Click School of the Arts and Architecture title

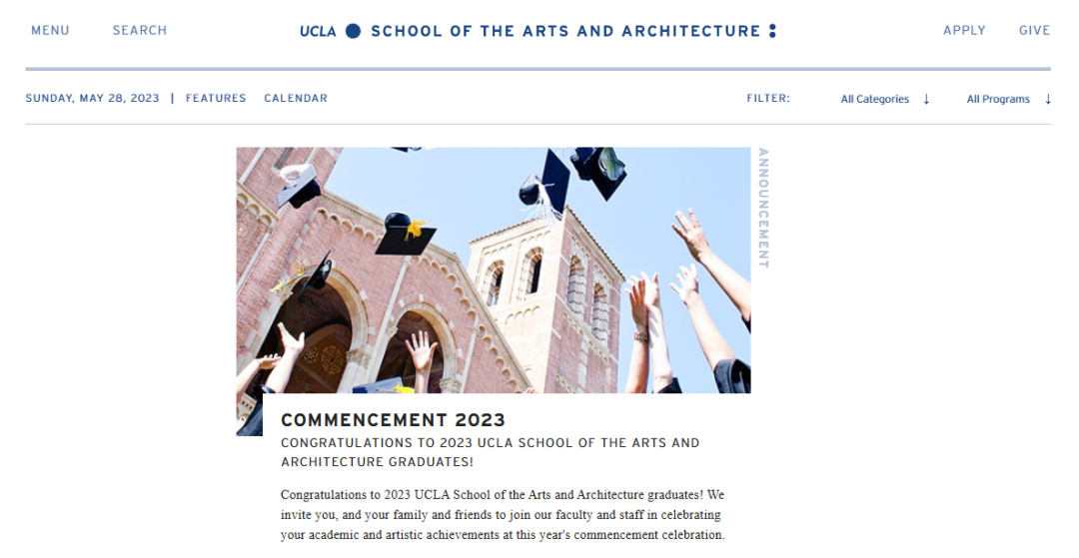[565, 31]
